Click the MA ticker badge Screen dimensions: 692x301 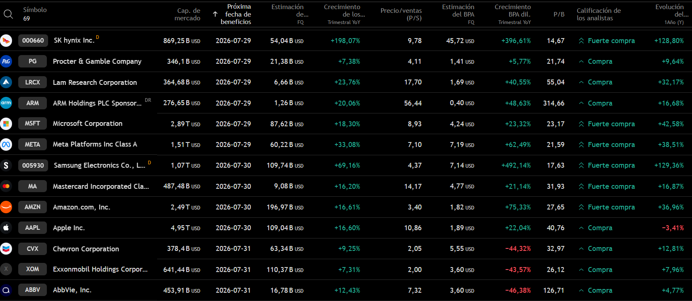click(32, 186)
